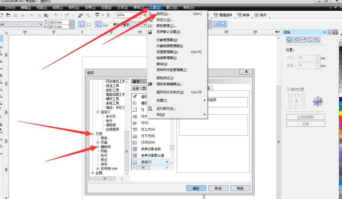Pick the white swatch in color palette
This screenshot has height=199, width=342.
point(341,95)
